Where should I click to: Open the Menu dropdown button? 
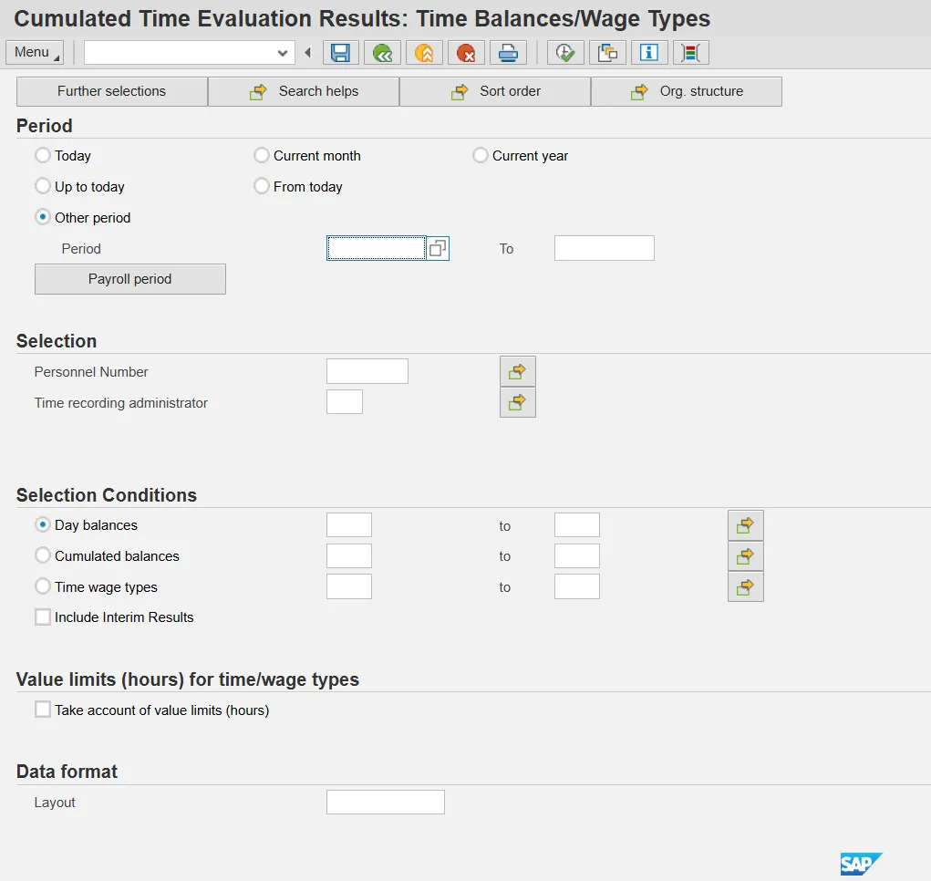click(35, 52)
